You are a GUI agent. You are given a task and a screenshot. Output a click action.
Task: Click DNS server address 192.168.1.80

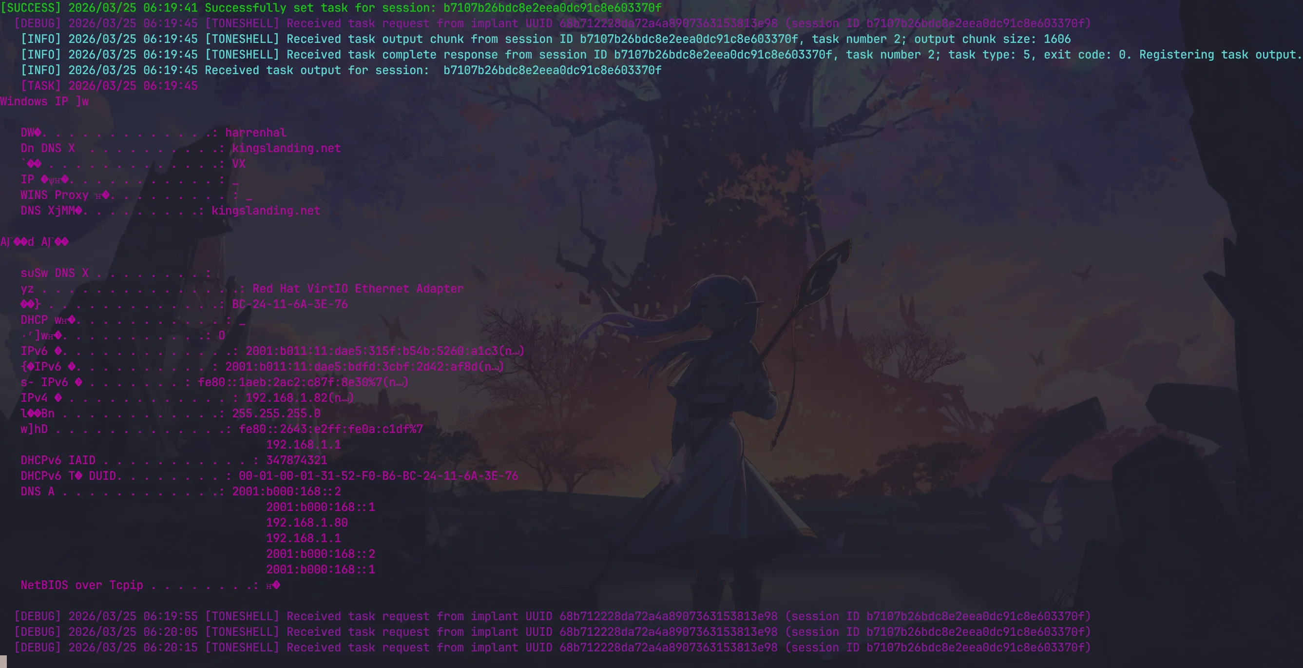307,523
